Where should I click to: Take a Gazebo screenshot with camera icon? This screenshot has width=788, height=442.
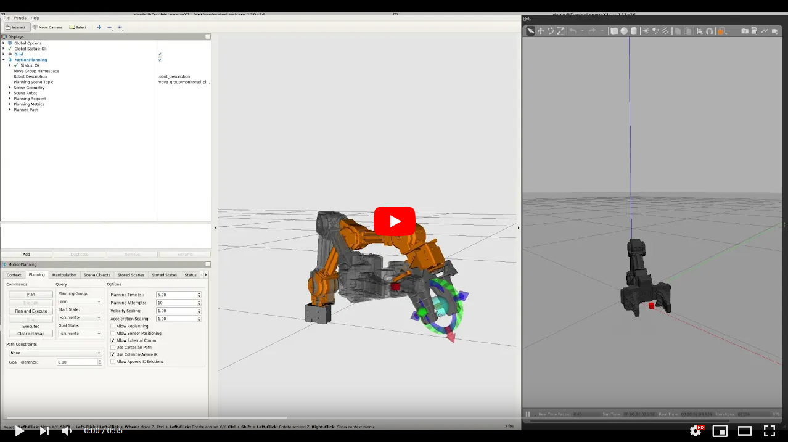(x=745, y=31)
